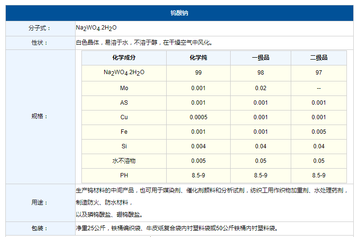
Task: Click the Mo row label cell
Action: [x=124, y=88]
